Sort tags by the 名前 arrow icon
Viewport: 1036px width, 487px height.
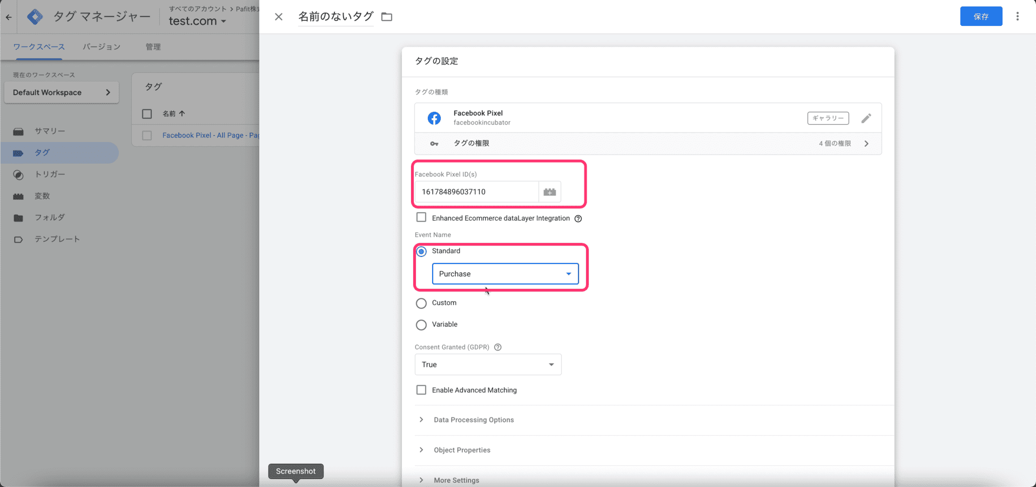(x=182, y=113)
